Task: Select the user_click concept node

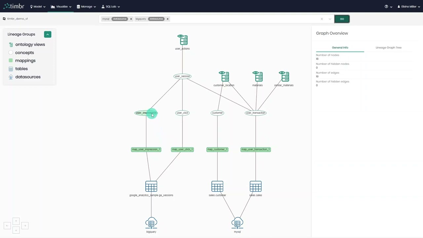Action: [x=182, y=113]
